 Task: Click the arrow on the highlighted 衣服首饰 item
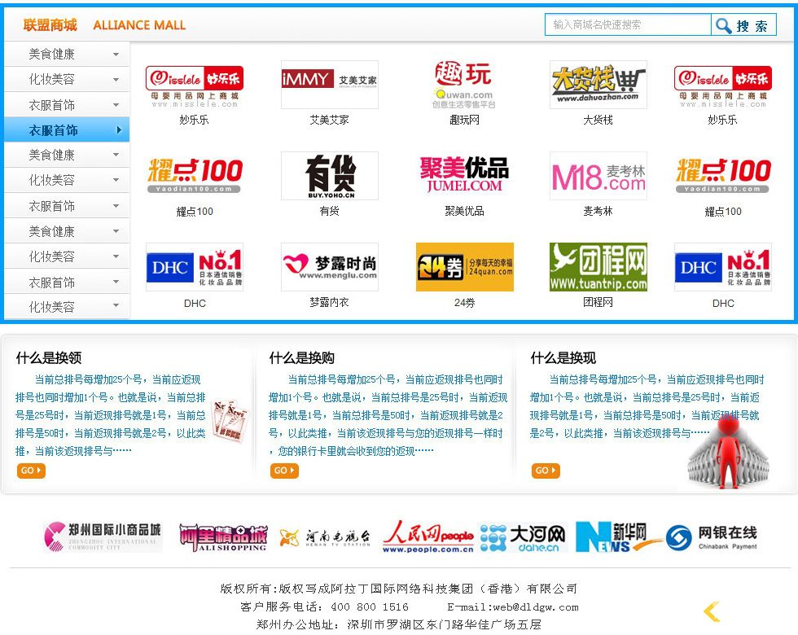pyautogui.click(x=118, y=130)
